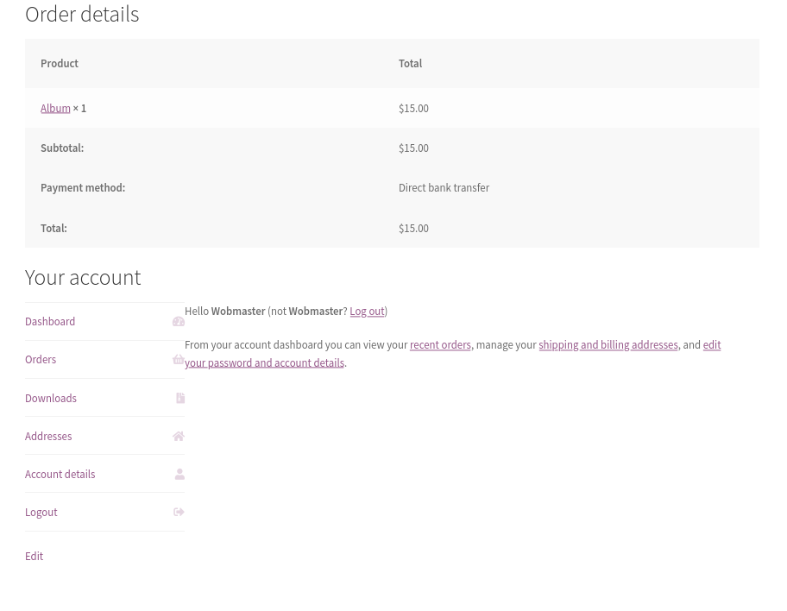
Task: Choose Logout text in sidebar menu
Action: pos(41,512)
